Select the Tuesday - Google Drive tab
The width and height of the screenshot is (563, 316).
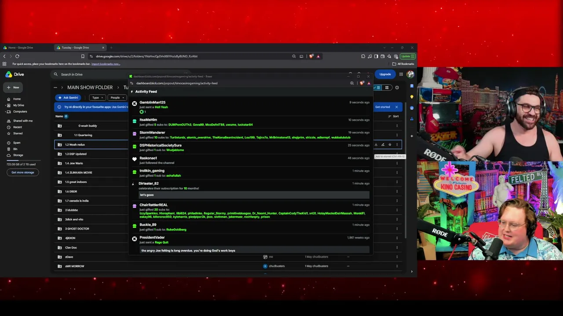tap(79, 47)
